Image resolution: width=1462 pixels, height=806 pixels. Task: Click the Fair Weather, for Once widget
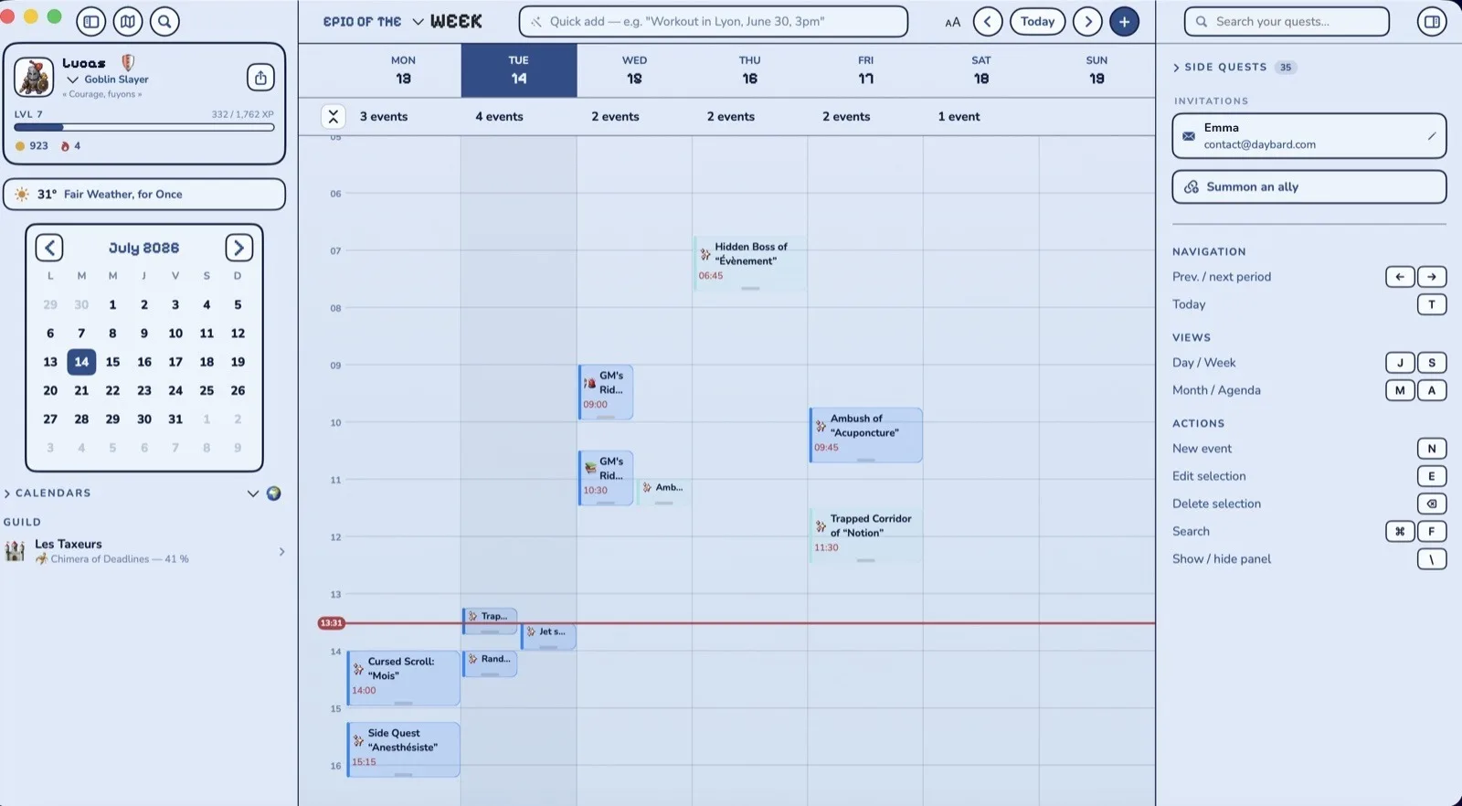[144, 194]
